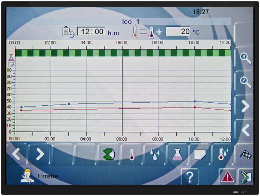Click the green arrow exit icon

point(247,177)
